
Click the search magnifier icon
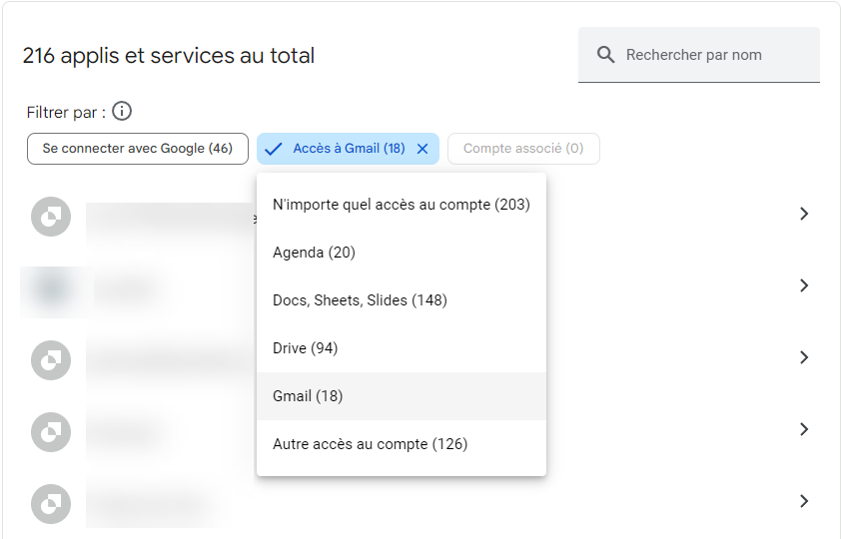coord(605,55)
